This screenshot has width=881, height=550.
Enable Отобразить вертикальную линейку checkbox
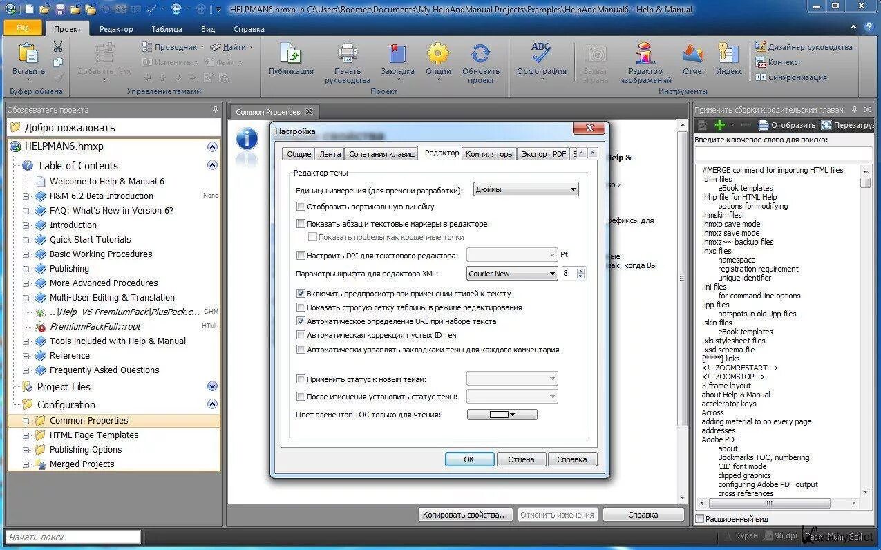pos(301,207)
